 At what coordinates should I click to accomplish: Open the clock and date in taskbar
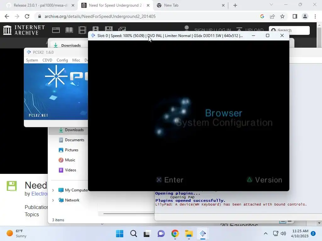point(300,233)
